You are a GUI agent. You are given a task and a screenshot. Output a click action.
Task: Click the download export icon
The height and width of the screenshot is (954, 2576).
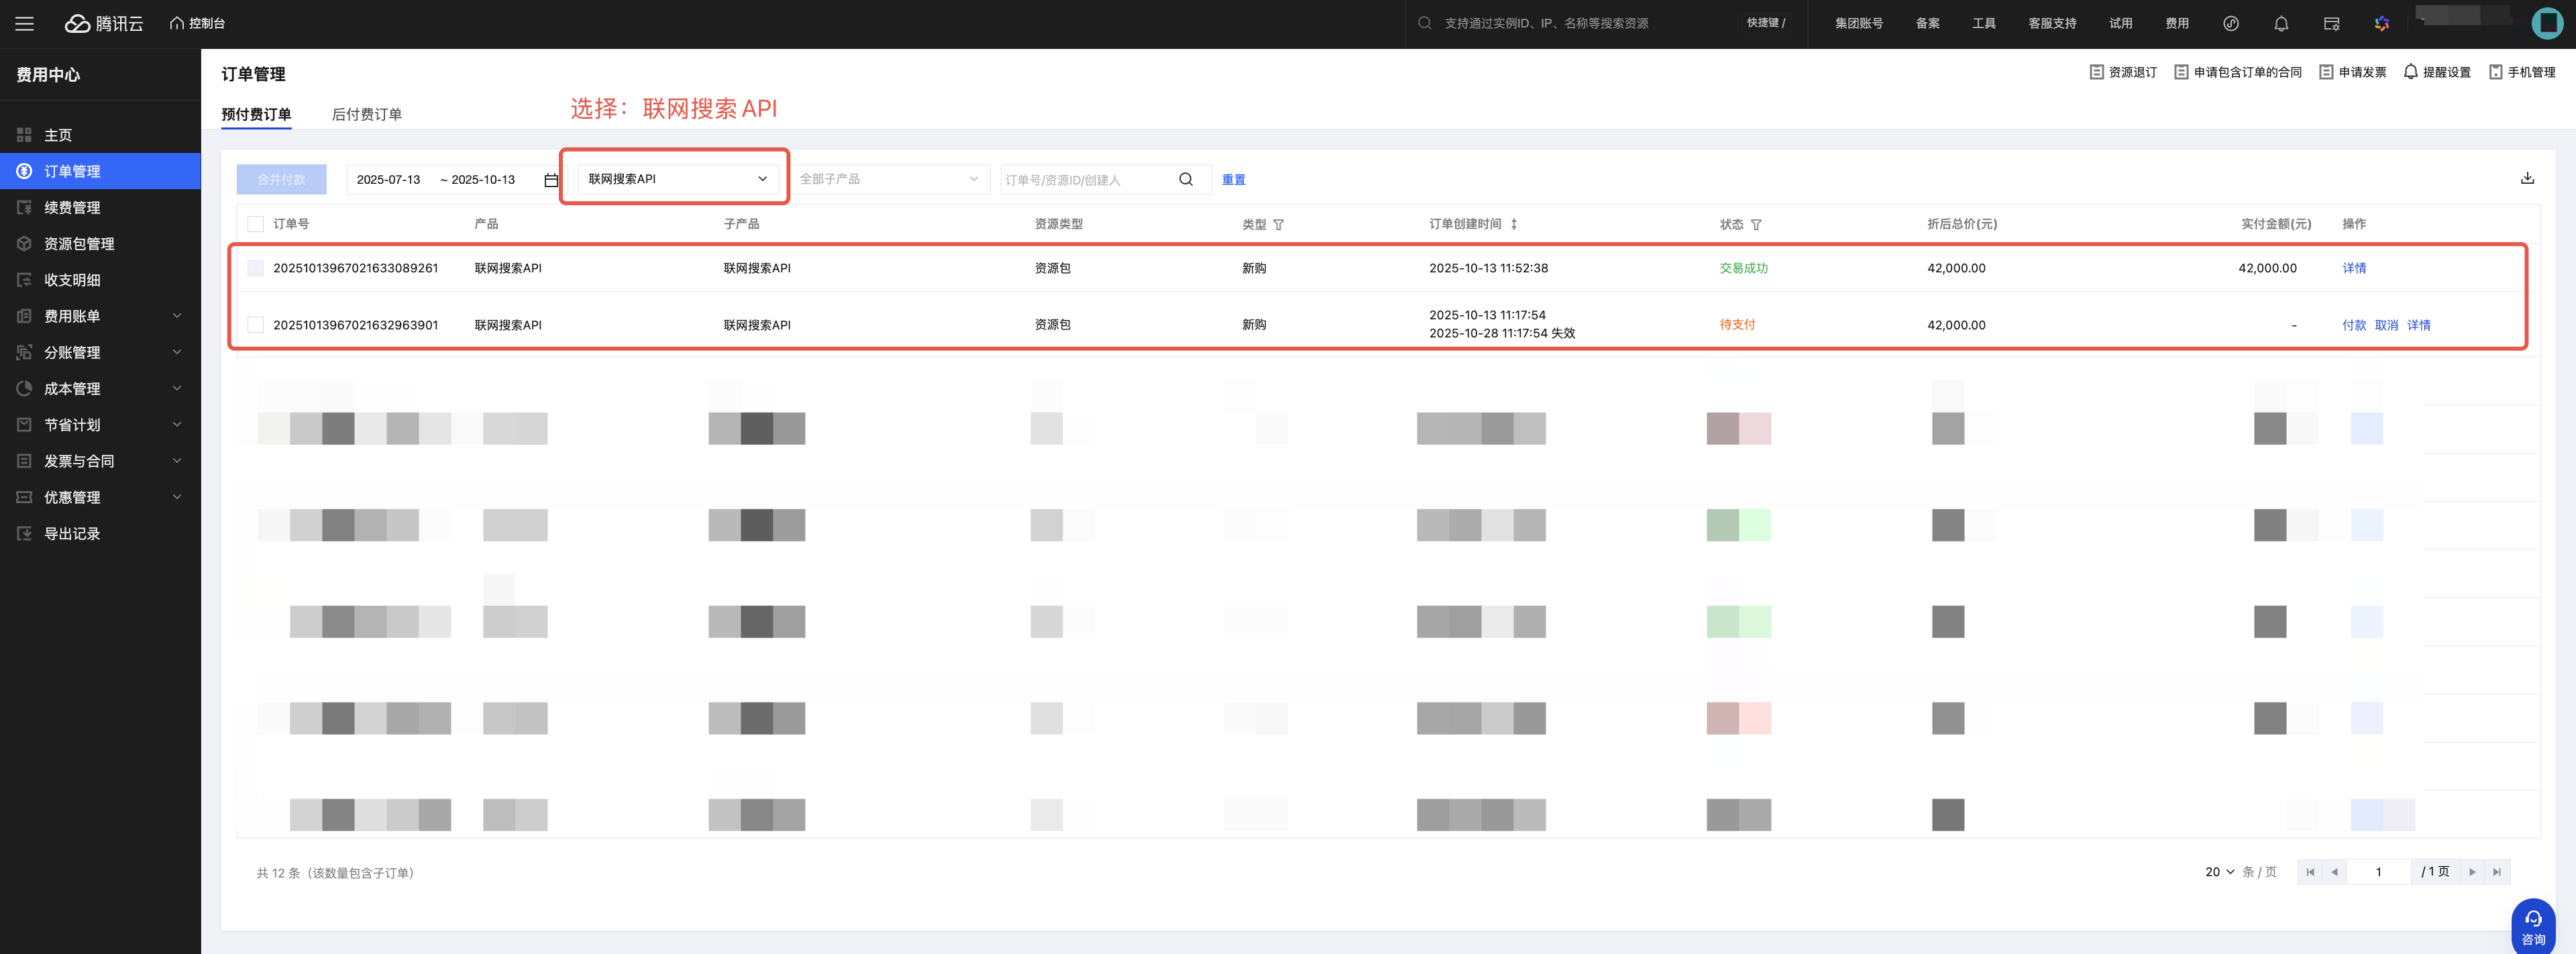click(x=2527, y=178)
